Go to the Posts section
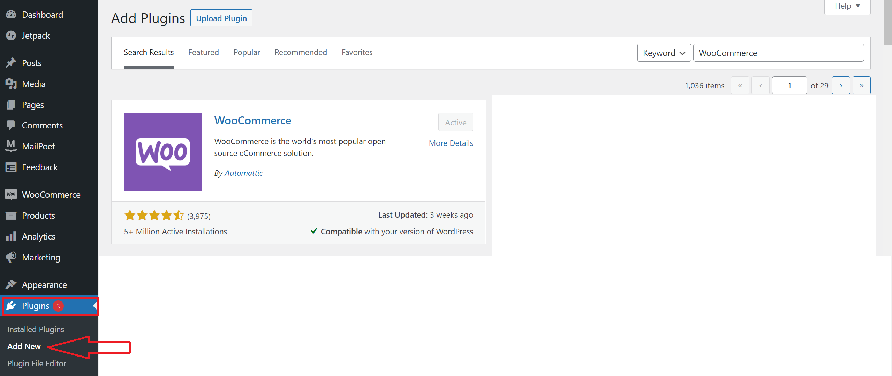Screen dimensions: 892x376 tap(49, 63)
